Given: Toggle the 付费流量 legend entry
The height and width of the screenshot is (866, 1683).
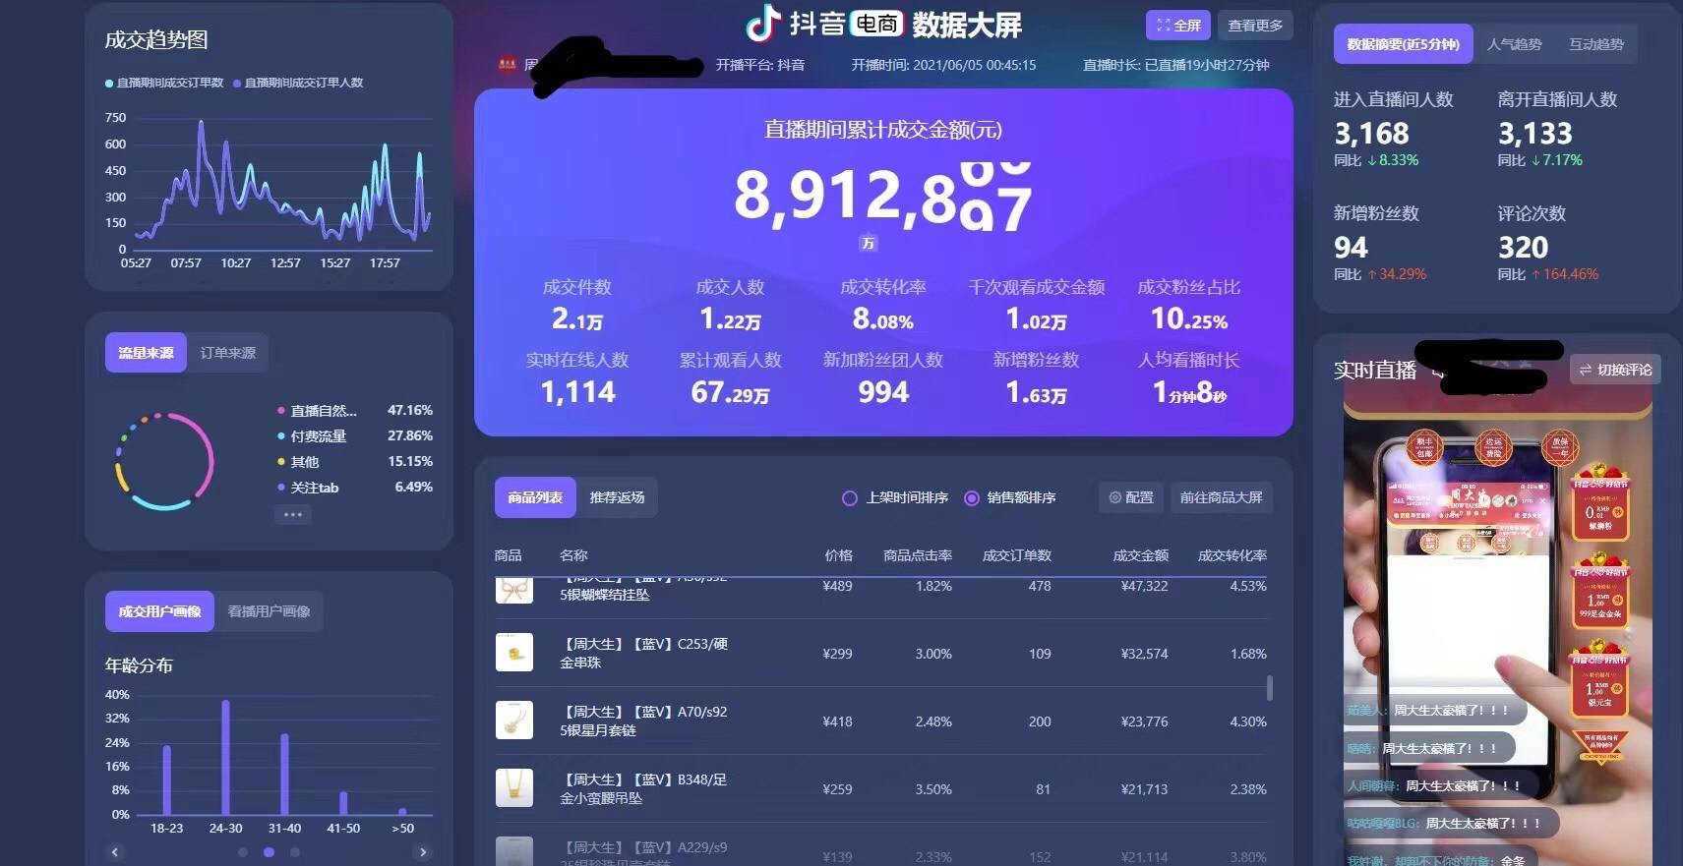Looking at the screenshot, I should (x=313, y=436).
